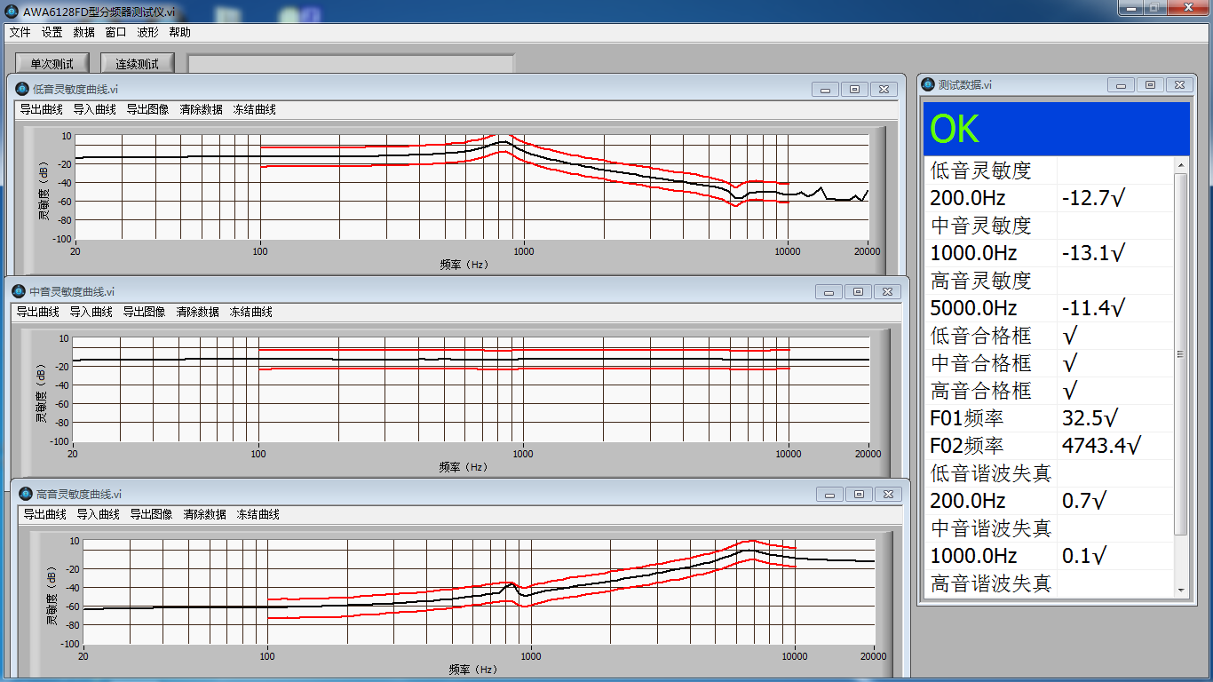This screenshot has width=1213, height=682.
Task: Toggle 冻结曲线 in the 低音 curve window
Action: (254, 109)
